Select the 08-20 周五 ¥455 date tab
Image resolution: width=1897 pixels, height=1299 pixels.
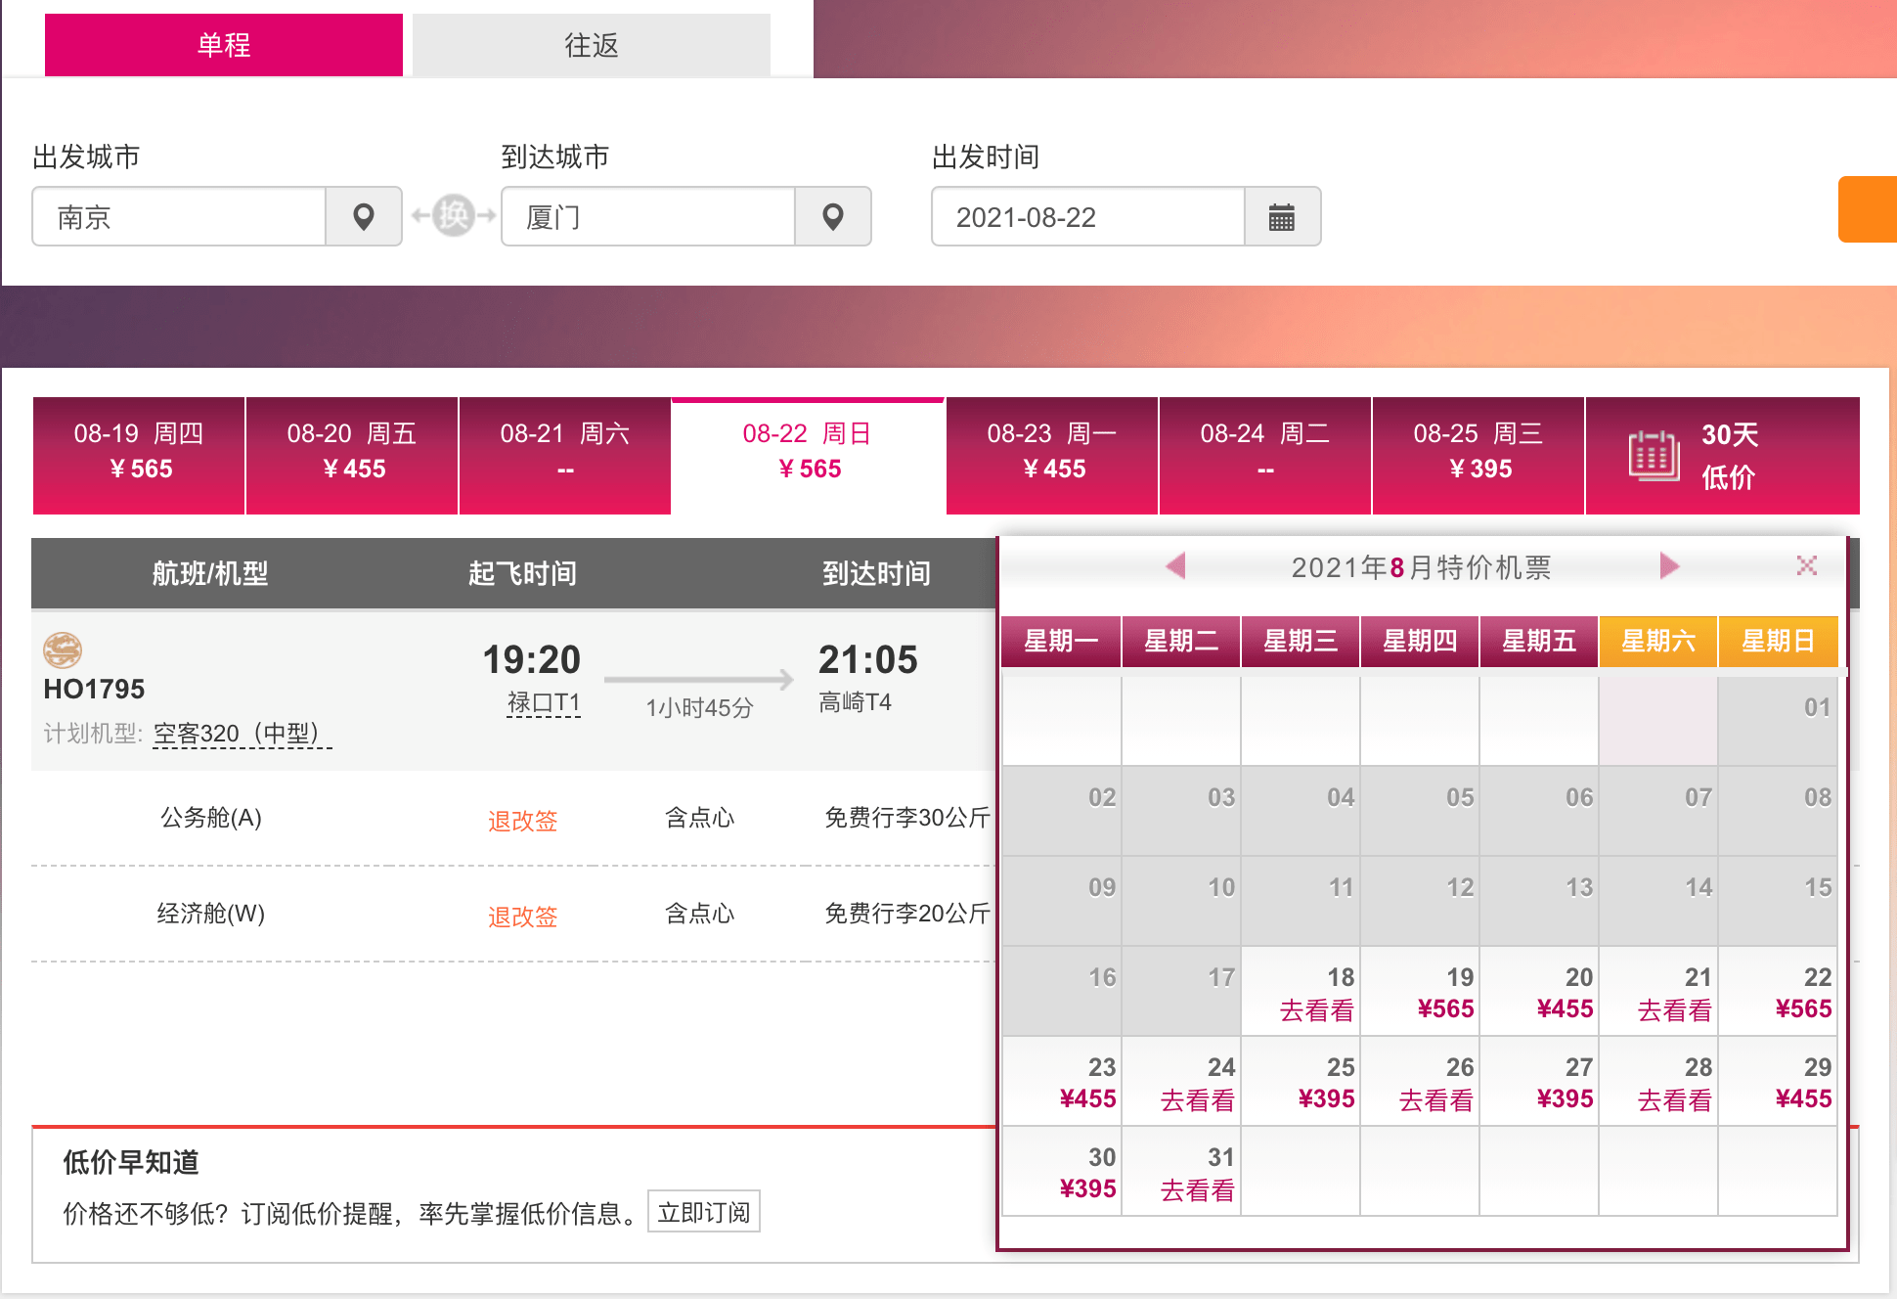[352, 456]
